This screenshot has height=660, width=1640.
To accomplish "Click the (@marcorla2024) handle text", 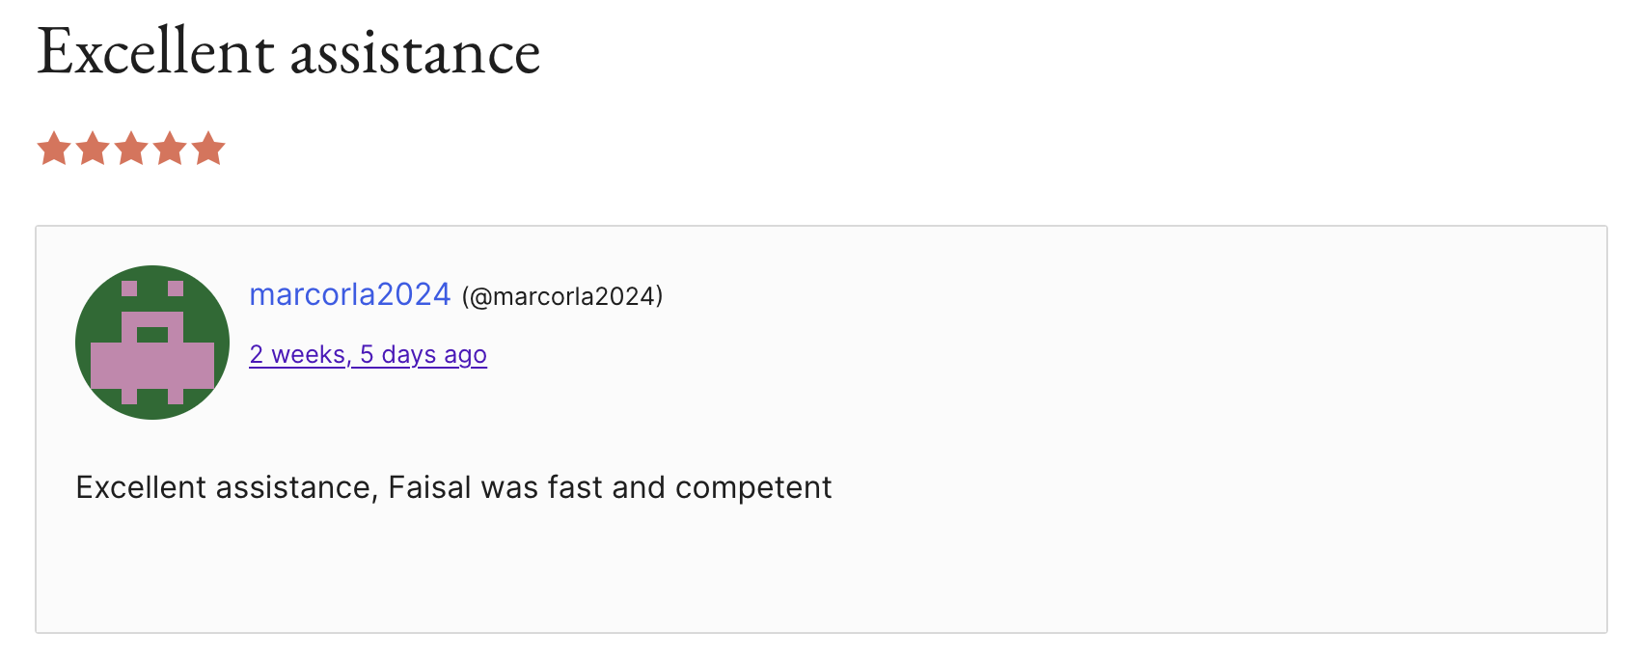I will point(562,296).
